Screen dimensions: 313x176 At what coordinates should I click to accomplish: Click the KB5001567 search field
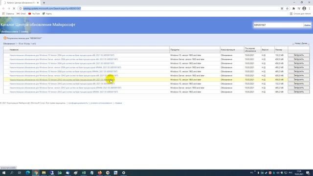tap(278, 25)
